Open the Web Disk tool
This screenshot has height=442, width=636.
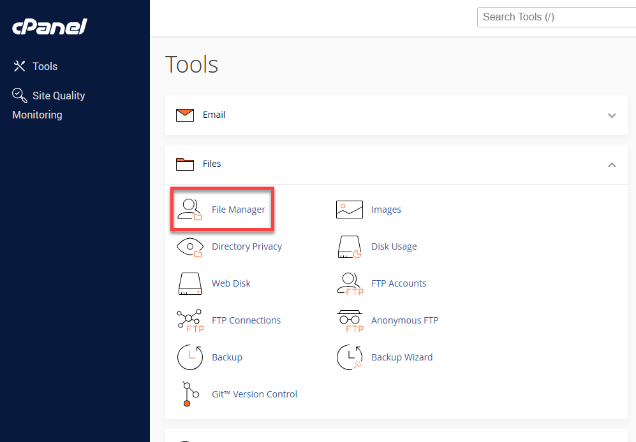(230, 283)
